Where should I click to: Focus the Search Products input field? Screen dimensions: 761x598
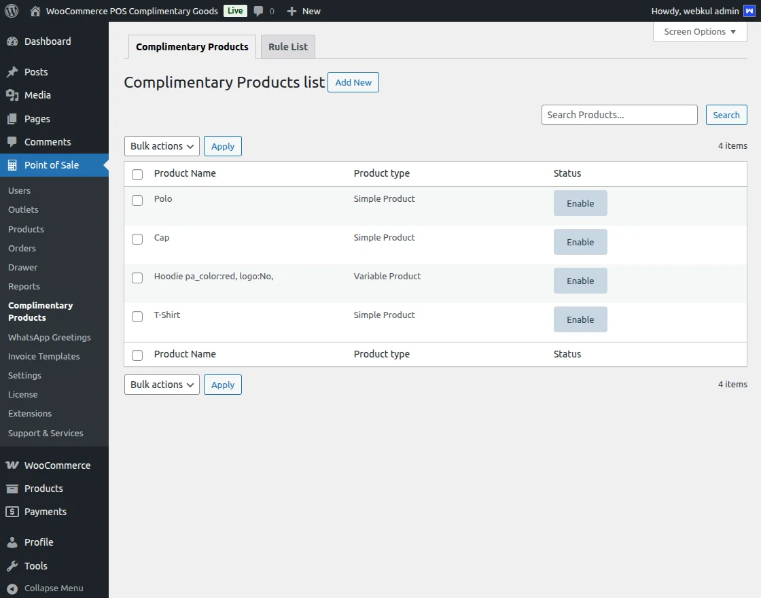[x=619, y=115]
